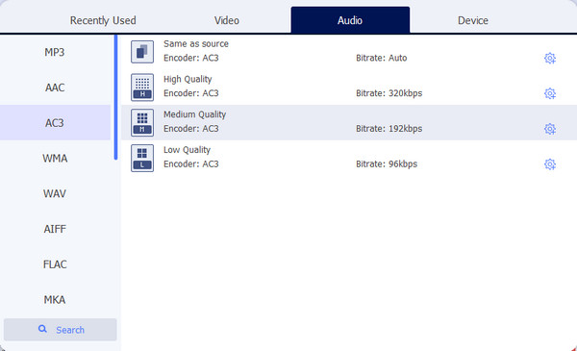Click the format list vertical scrollbar
The height and width of the screenshot is (351, 577).
pos(116,97)
